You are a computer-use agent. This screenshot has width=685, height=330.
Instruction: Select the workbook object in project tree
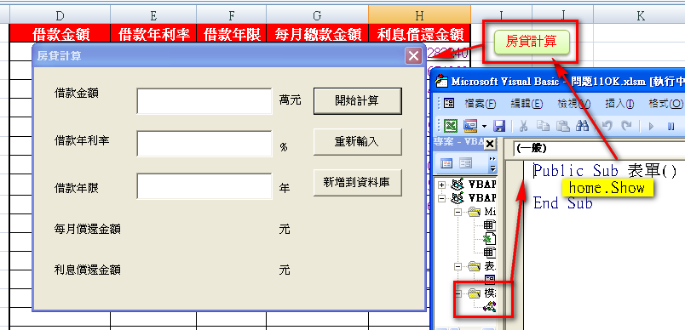point(490,238)
